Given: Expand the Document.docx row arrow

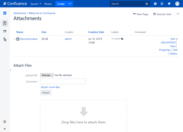Looking at the screenshot, I should [x=15, y=39].
